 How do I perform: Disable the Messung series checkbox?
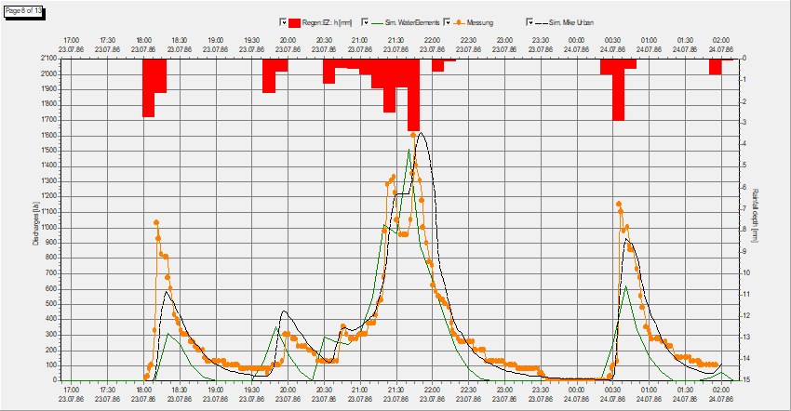448,20
